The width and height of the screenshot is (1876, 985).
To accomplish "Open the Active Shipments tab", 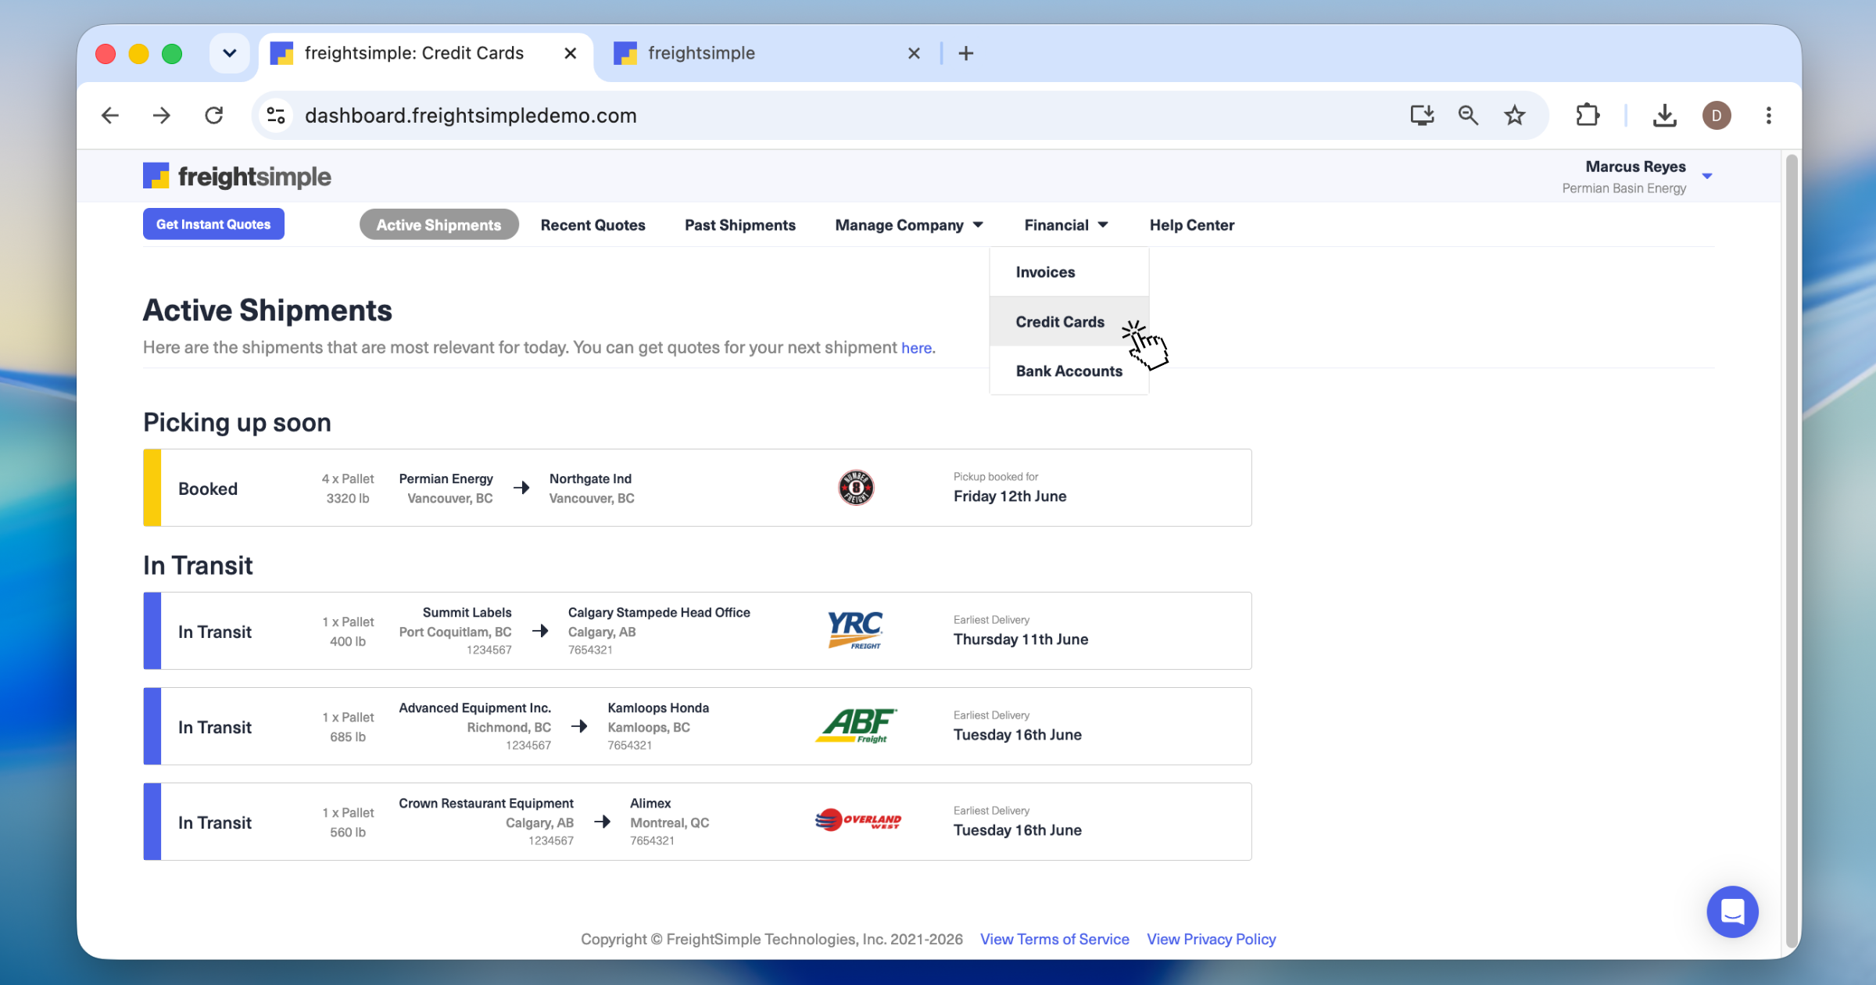I will 439,225.
